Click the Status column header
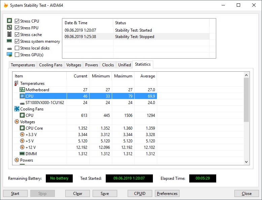 click(x=161, y=23)
